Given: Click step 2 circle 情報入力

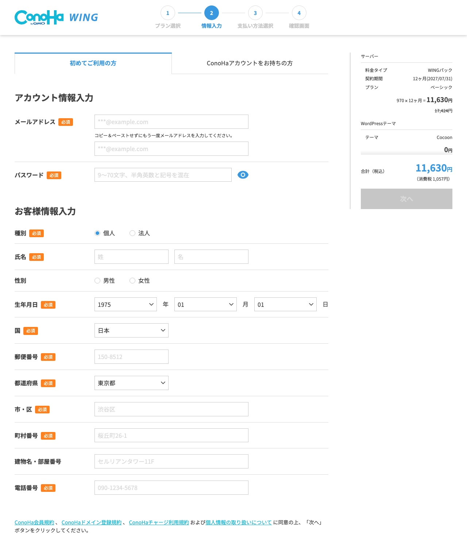Looking at the screenshot, I should 212,13.
